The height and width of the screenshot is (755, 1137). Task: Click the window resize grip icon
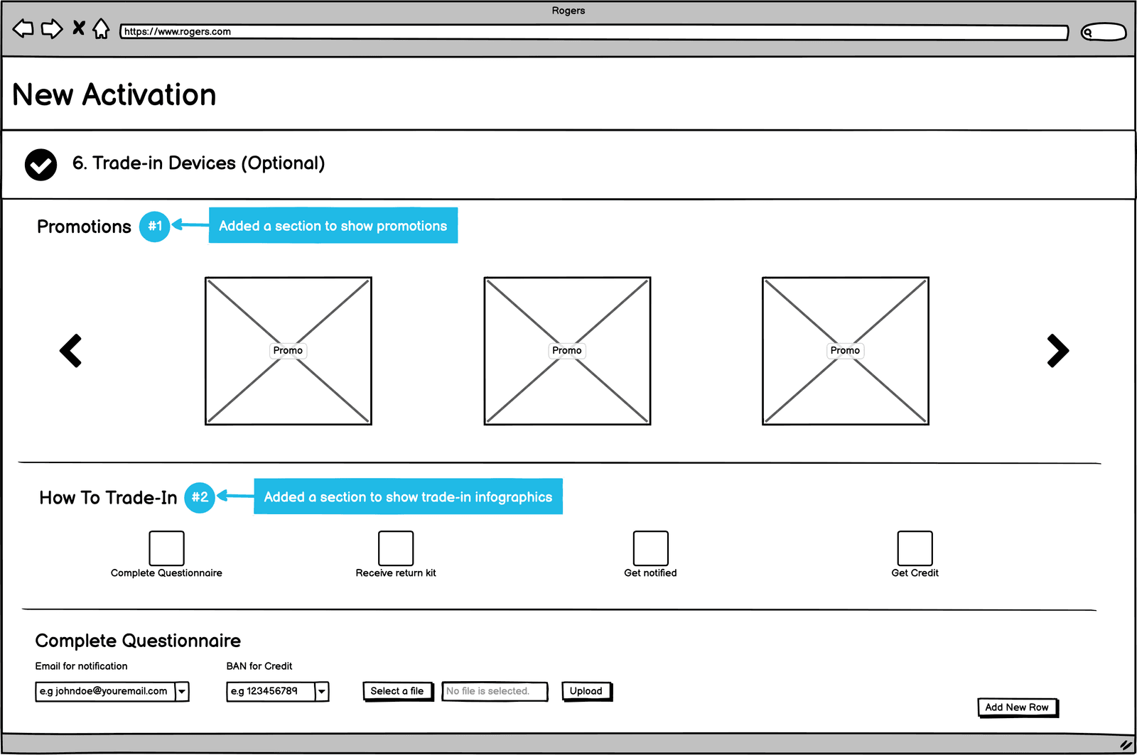[1126, 745]
